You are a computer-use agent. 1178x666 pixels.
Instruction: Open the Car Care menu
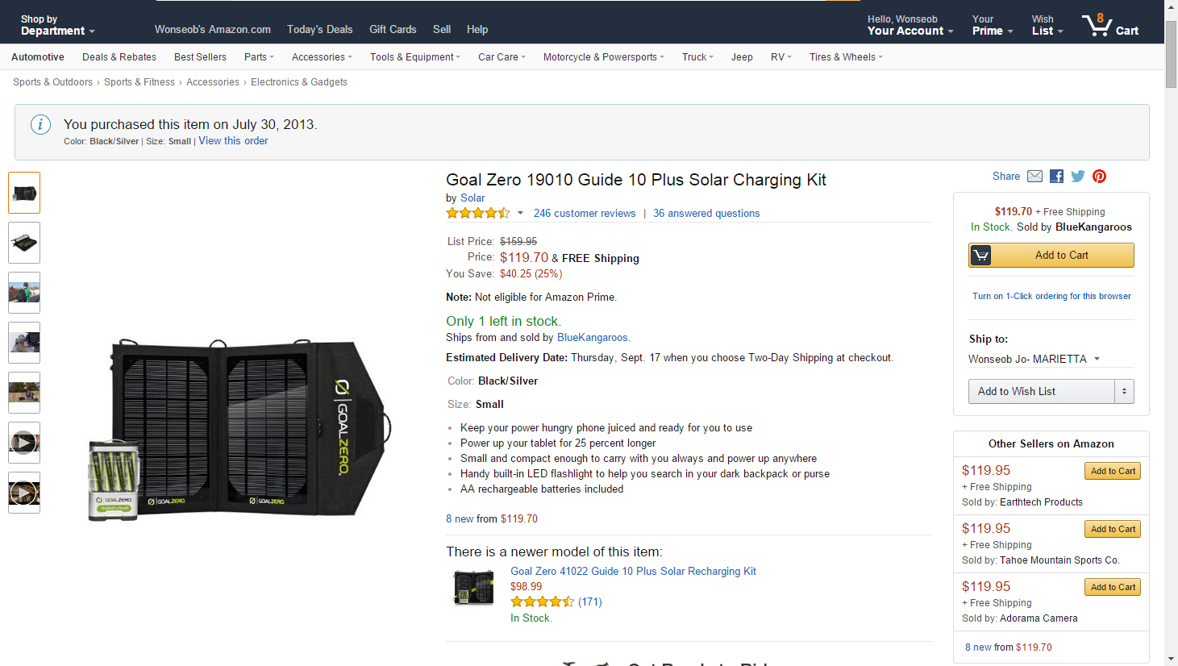(x=501, y=57)
